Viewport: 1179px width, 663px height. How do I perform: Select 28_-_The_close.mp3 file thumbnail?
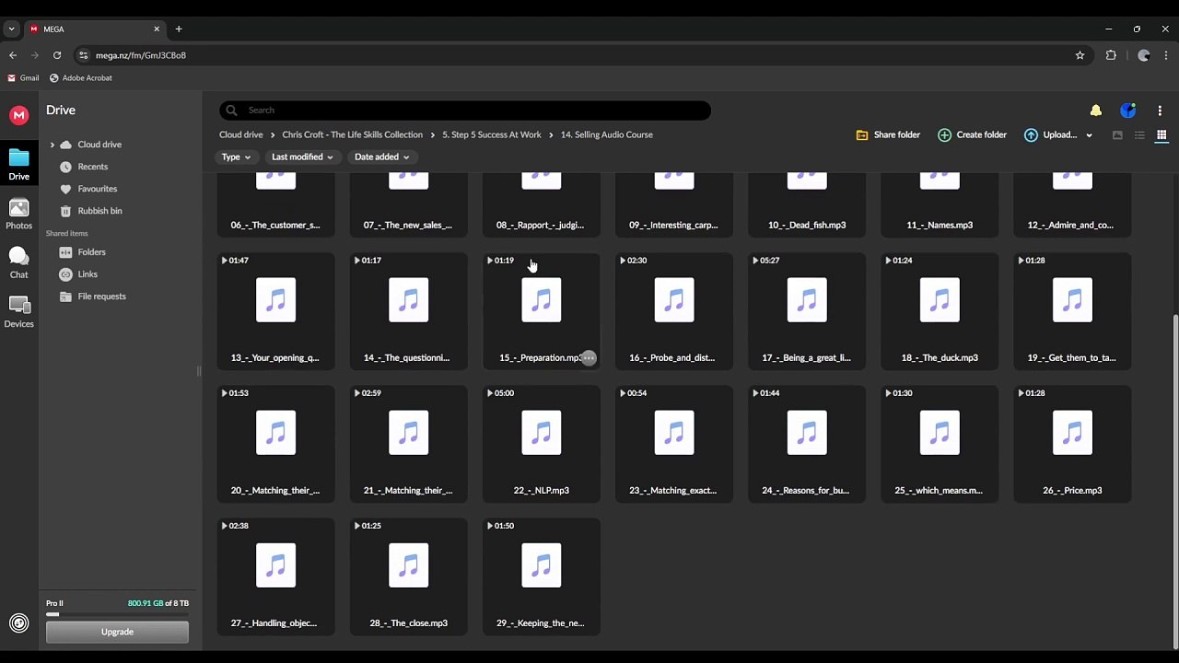(408, 565)
